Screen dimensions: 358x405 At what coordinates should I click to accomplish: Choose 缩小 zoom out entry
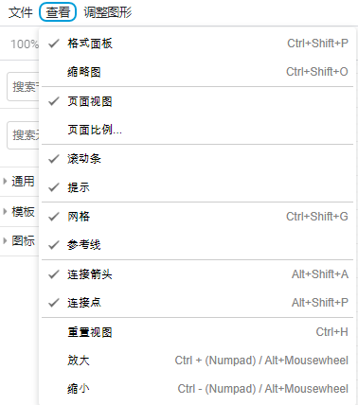[197, 389]
